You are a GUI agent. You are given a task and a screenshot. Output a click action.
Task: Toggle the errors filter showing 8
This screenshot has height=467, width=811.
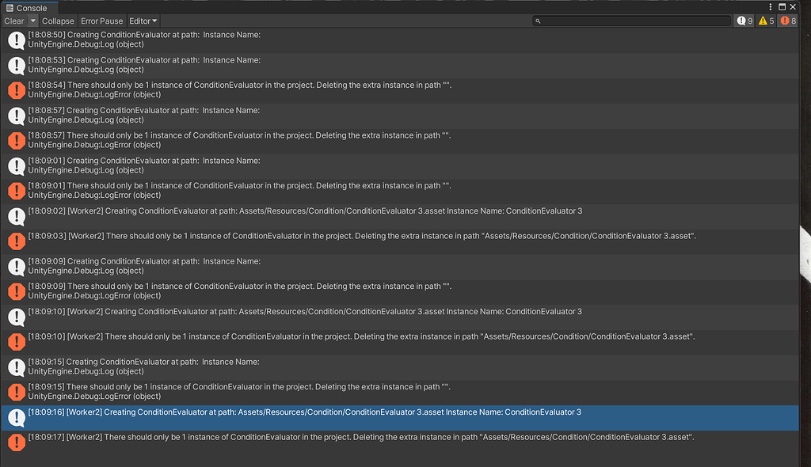point(787,21)
